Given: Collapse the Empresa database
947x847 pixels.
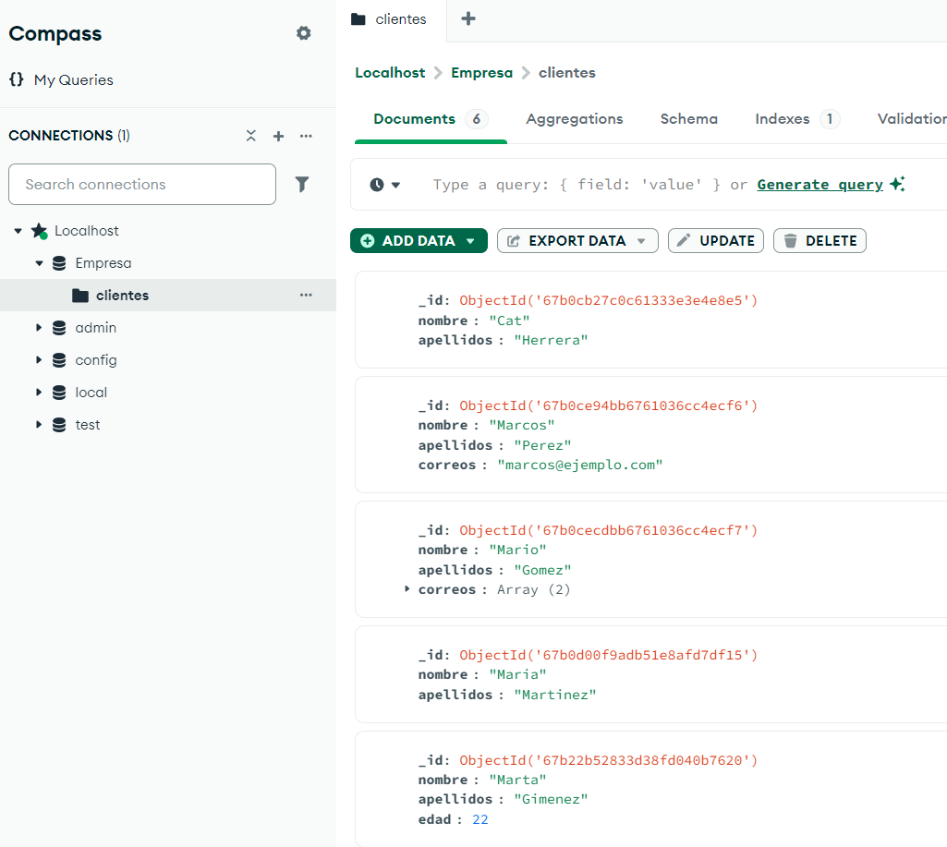Looking at the screenshot, I should pos(39,263).
